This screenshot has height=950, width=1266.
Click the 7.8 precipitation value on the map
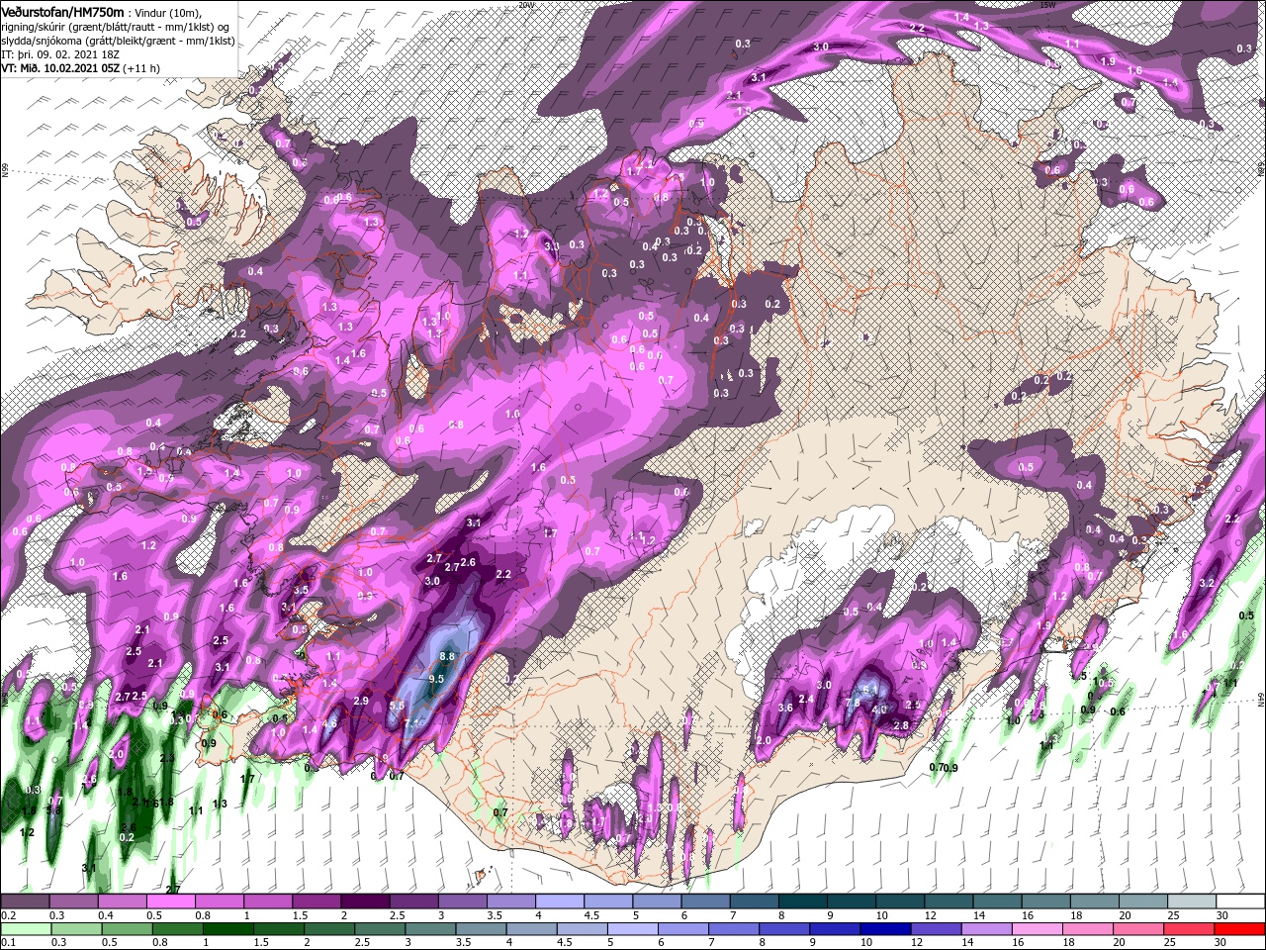pyautogui.click(x=853, y=703)
